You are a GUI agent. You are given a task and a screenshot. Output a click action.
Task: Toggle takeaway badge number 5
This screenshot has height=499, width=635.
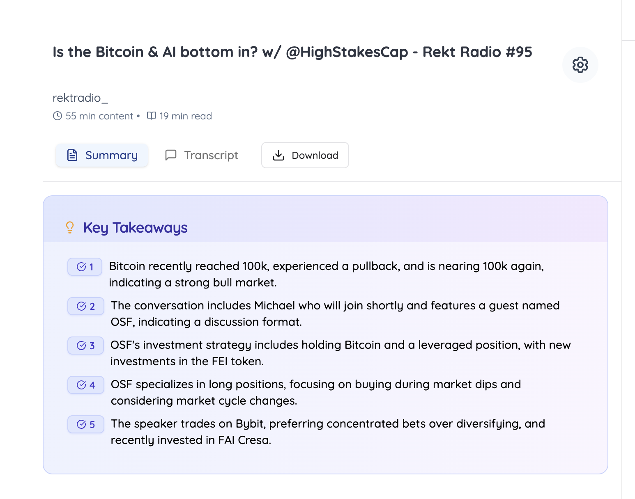[x=85, y=424]
